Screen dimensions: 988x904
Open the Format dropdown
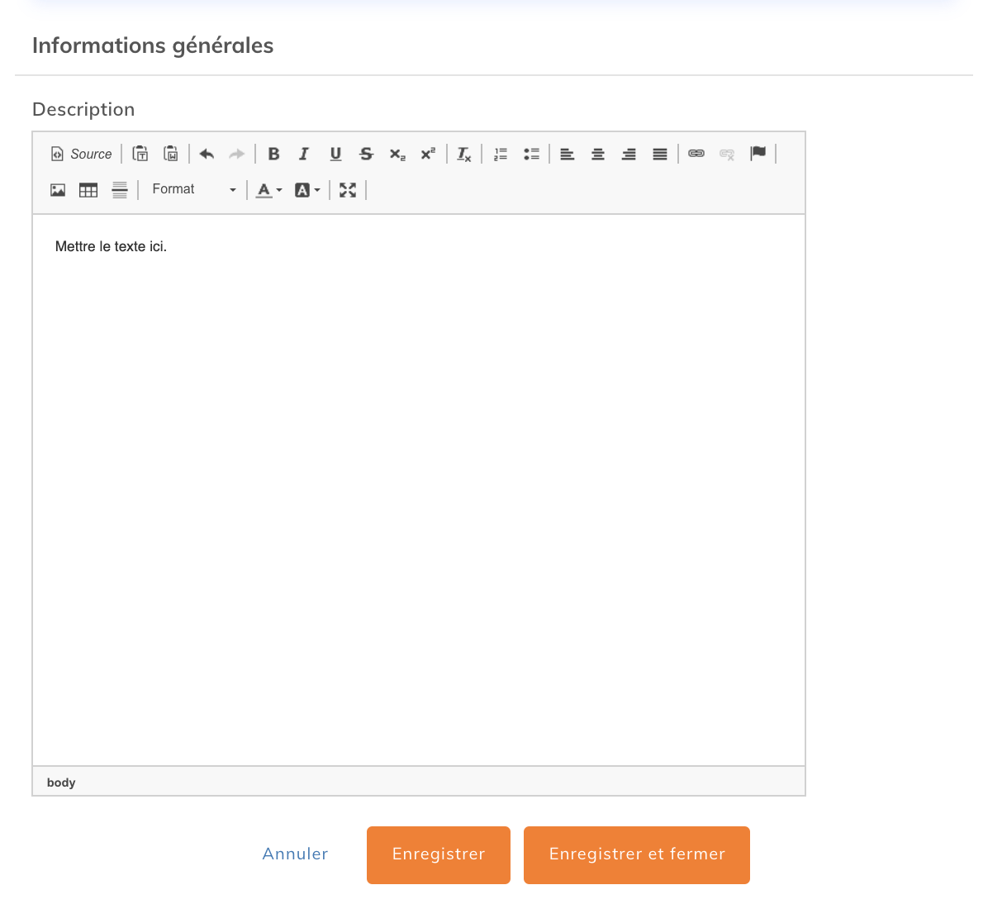[193, 189]
